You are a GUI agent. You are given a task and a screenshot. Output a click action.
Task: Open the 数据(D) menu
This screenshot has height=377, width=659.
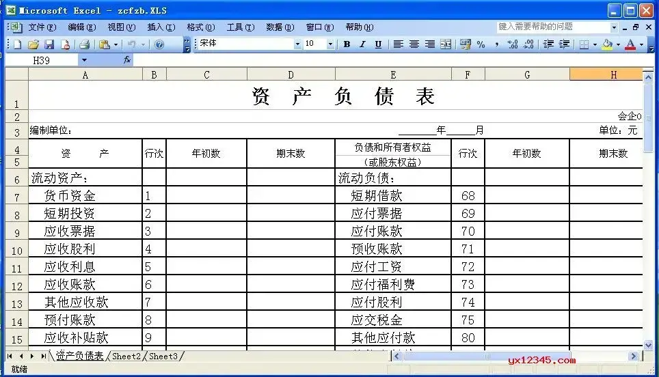280,27
